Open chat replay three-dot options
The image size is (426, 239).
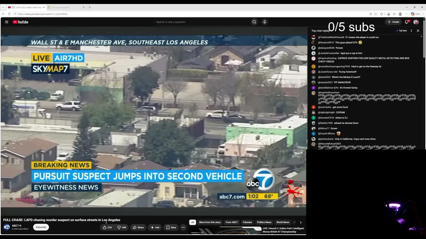(411, 31)
